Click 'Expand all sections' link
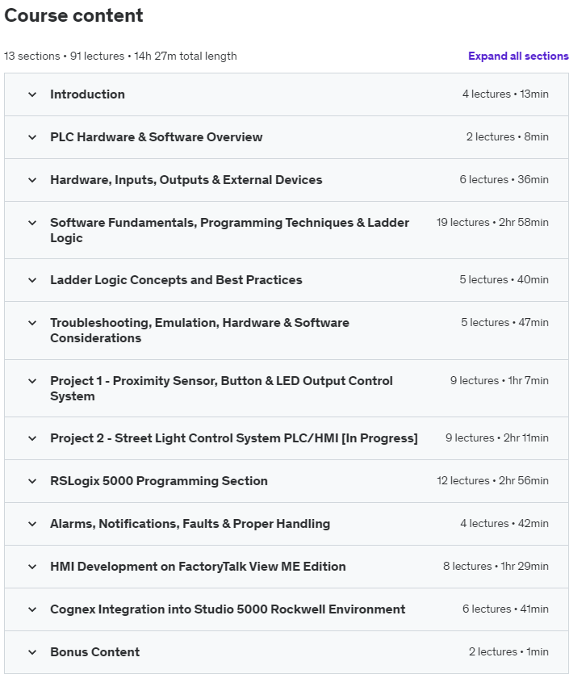569x674 pixels. [x=518, y=56]
